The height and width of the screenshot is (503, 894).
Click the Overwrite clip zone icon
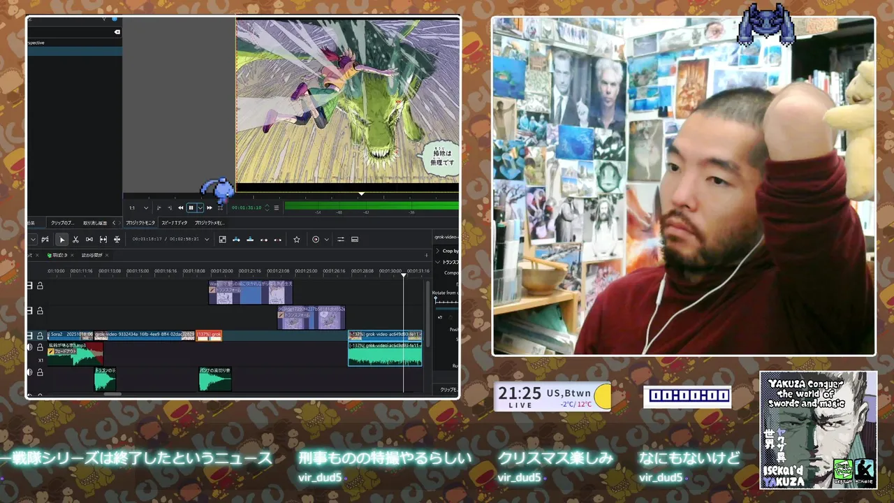250,240
